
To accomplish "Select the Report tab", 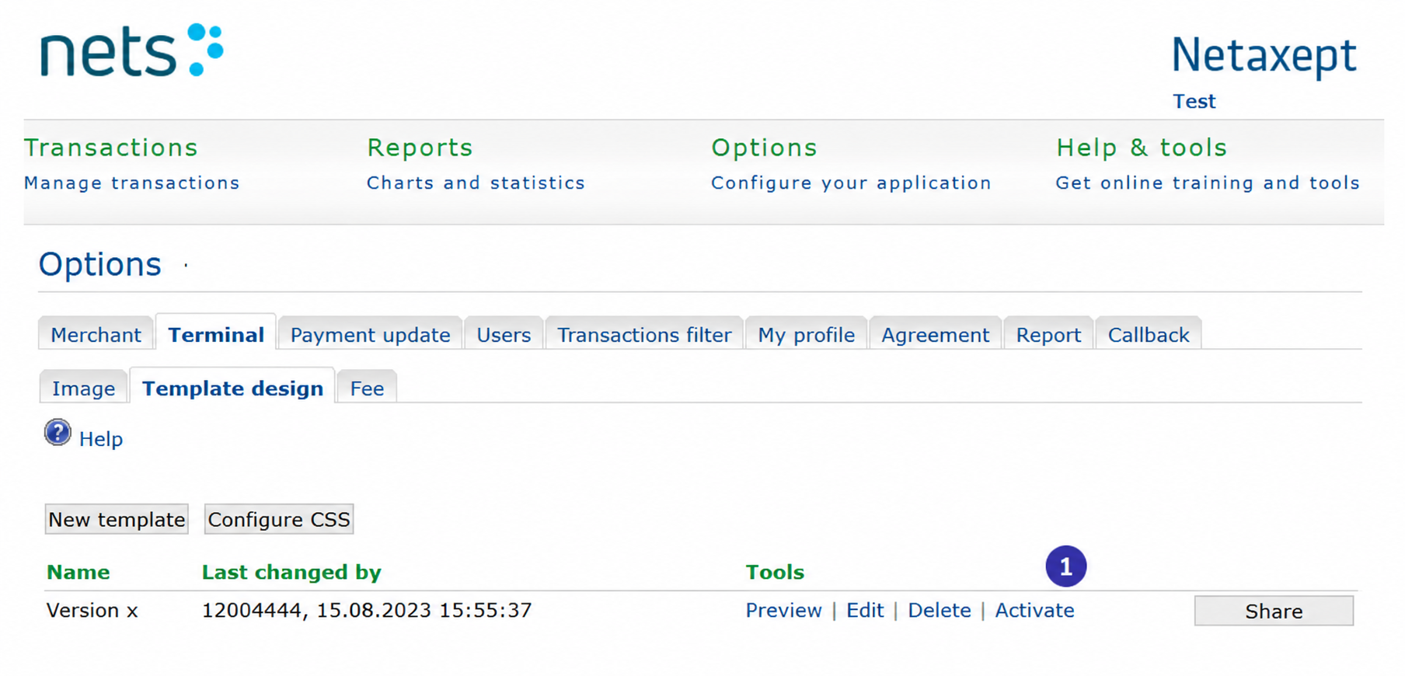I will (1048, 334).
